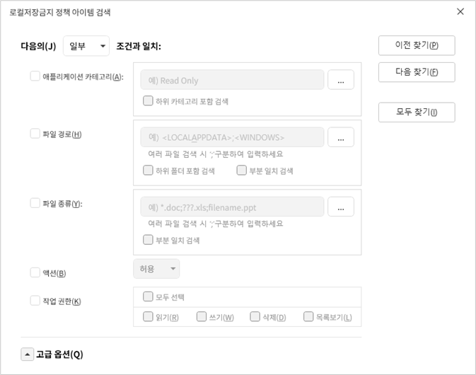
Task: Check 하위 폴더 포함 검색 option
Action: [x=148, y=170]
